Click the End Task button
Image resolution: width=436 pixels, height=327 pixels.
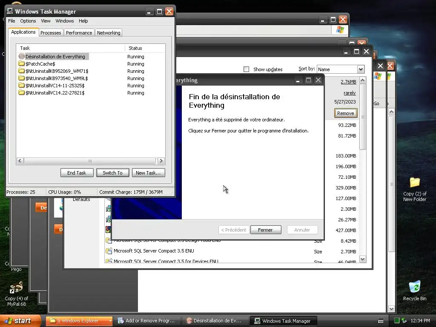(77, 173)
